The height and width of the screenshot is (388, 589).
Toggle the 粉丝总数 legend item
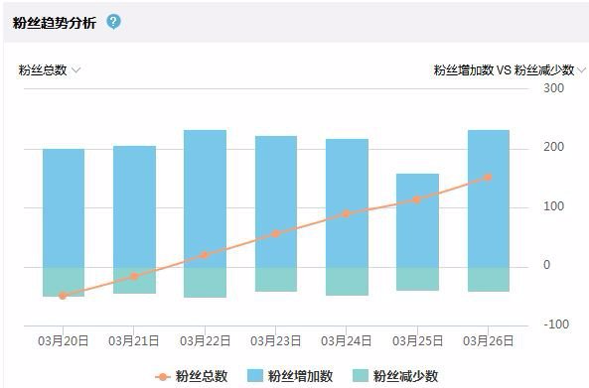[191, 376]
